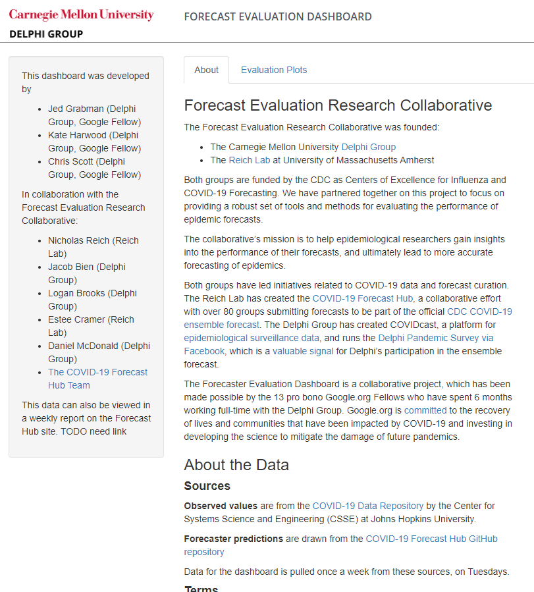Follow the COVID-19 Forecast Hub link in paragraph

point(363,298)
